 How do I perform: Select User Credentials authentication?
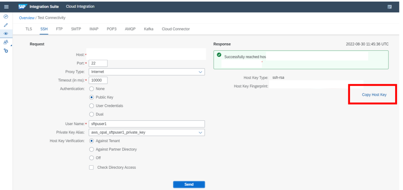click(91, 106)
